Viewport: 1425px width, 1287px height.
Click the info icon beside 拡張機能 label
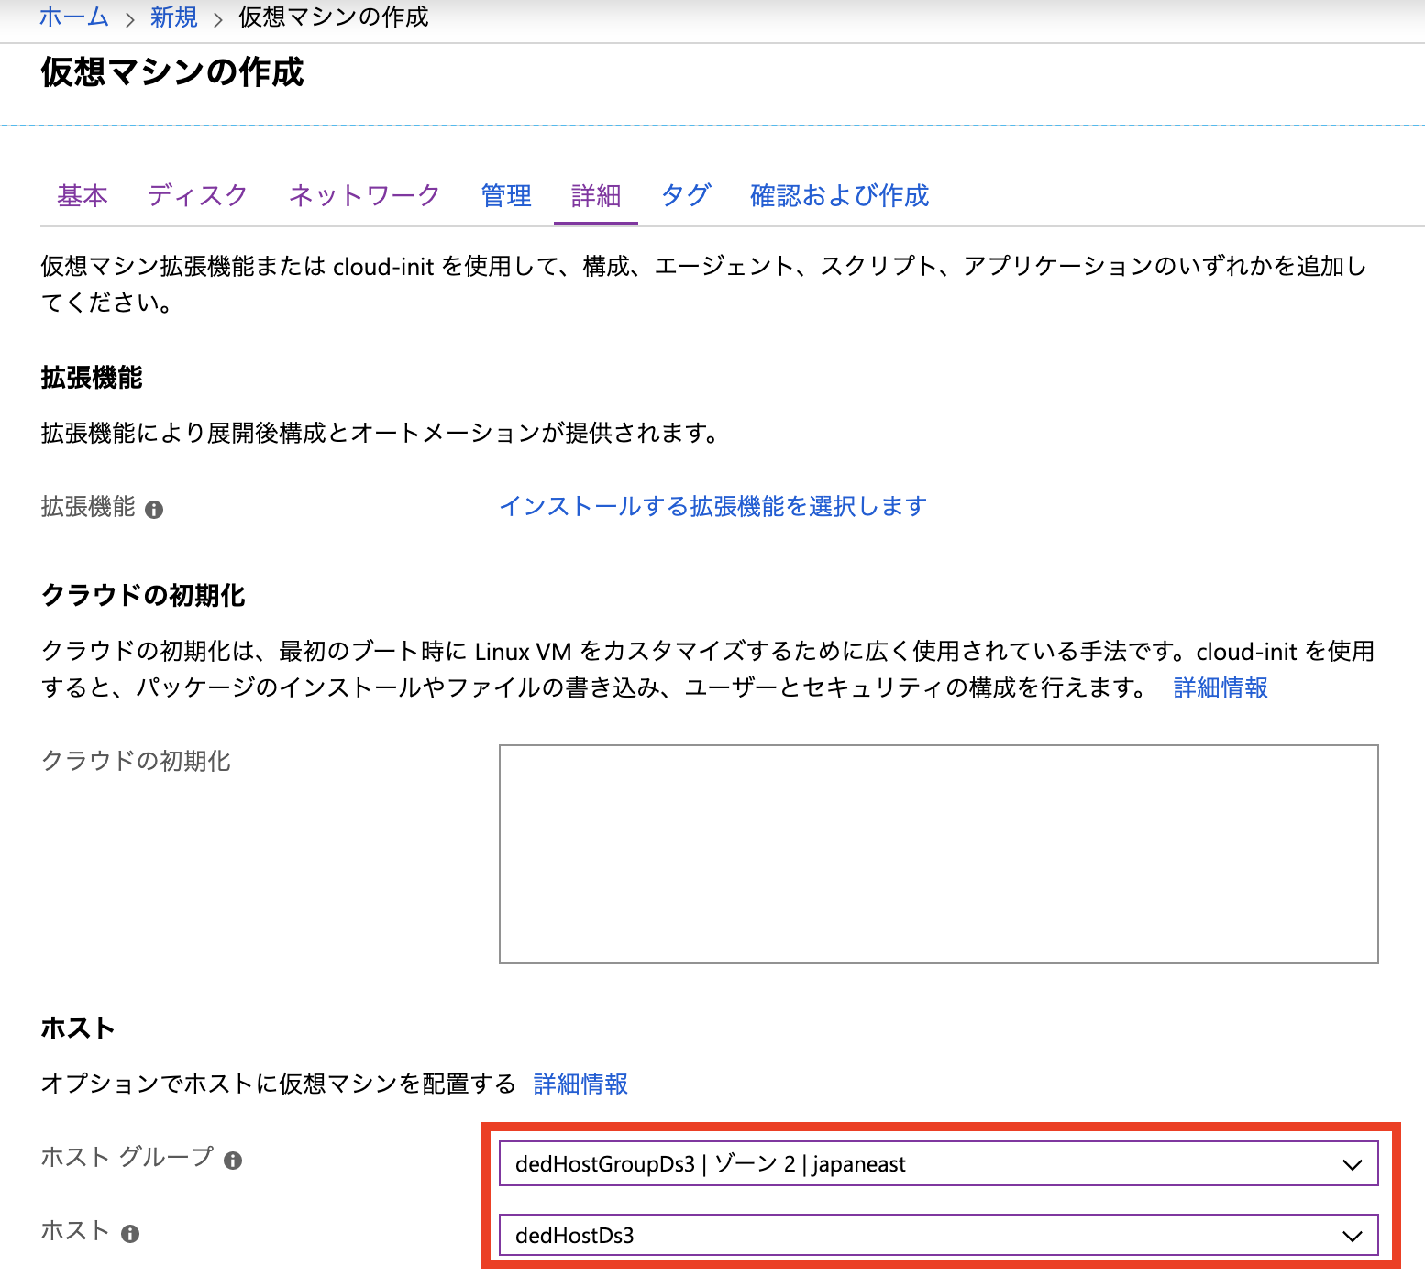154,510
